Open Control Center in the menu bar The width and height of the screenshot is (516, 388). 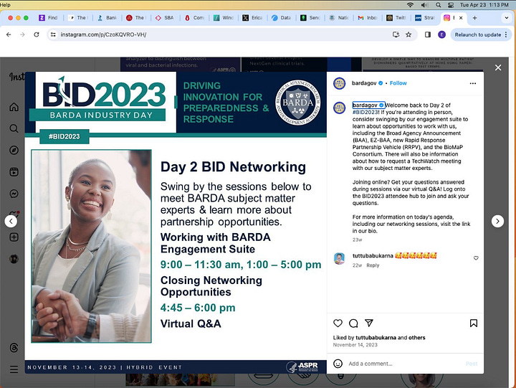click(x=451, y=5)
